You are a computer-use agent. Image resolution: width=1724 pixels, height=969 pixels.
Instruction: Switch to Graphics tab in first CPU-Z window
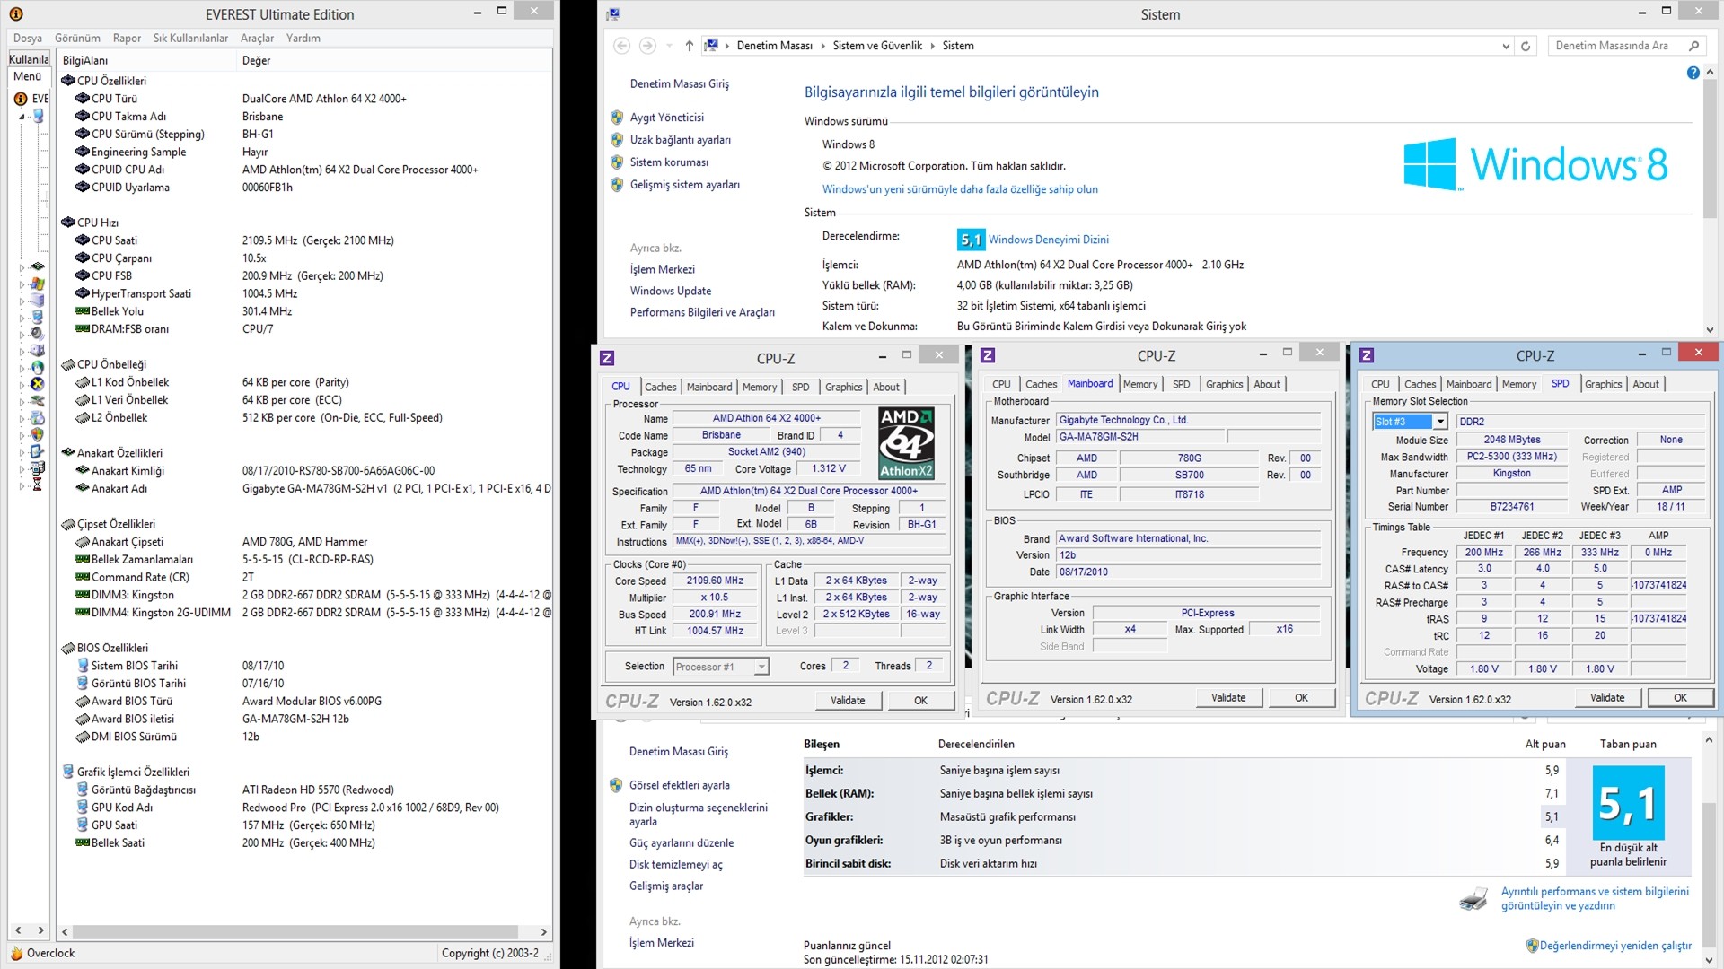tap(843, 387)
